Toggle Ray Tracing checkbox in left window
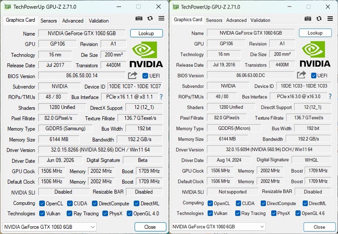 click(x=69, y=213)
